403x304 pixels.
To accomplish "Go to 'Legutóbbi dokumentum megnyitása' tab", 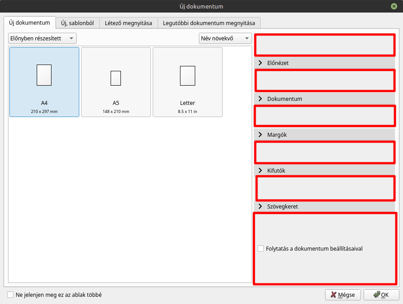I will click(x=209, y=23).
